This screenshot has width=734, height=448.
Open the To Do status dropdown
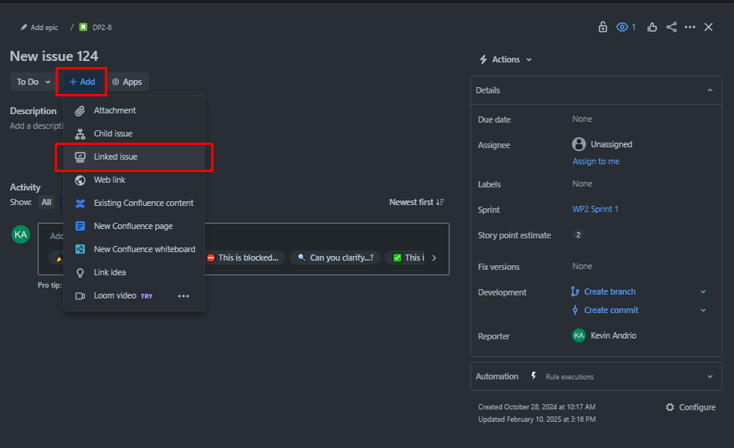(x=32, y=82)
